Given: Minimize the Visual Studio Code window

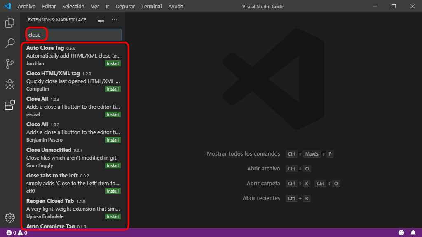Looking at the screenshot, I should tap(374, 6).
